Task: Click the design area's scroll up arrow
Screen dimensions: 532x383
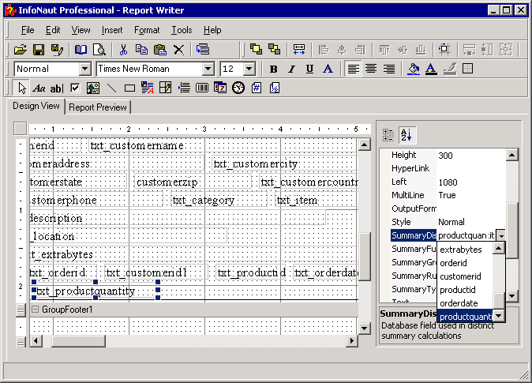Action: click(364, 145)
